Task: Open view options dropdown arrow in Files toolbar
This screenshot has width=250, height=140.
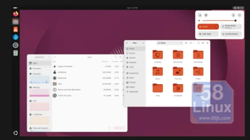Action: [x=194, y=43]
